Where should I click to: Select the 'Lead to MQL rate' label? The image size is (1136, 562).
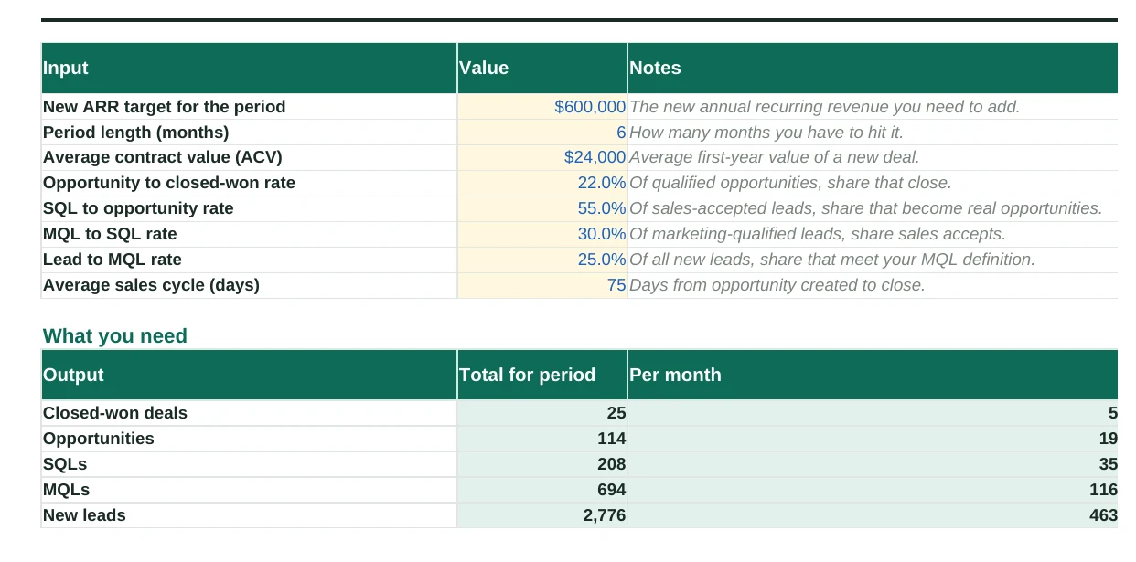click(x=113, y=260)
